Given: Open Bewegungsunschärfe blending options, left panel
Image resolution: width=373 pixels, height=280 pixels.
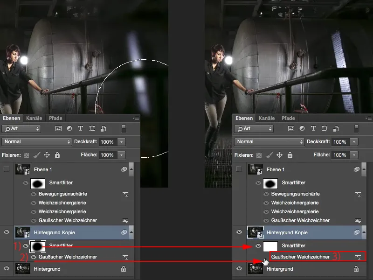Looking at the screenshot, I should [125, 194].
